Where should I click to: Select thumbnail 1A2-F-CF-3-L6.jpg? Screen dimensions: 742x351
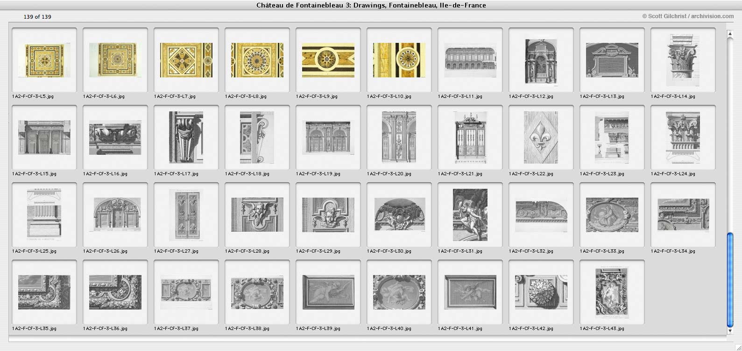(115, 61)
